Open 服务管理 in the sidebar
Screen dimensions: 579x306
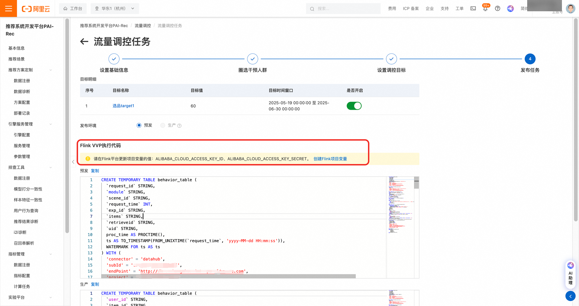[22, 146]
